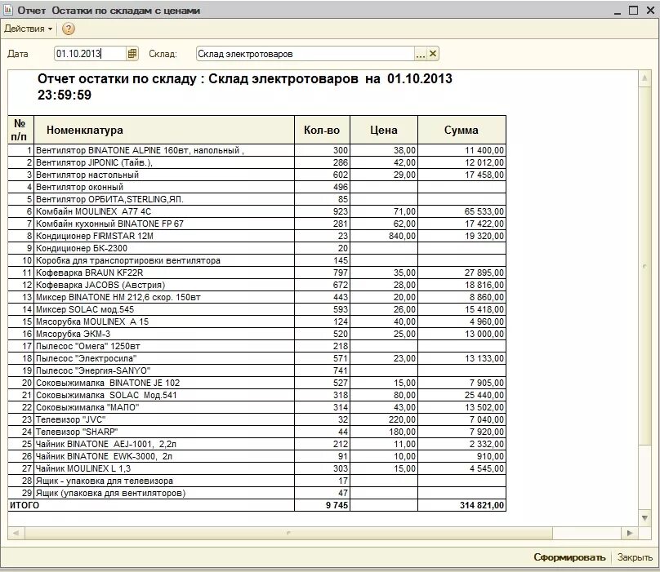Select row Коробка для транспортировки вентилятора

(x=256, y=260)
